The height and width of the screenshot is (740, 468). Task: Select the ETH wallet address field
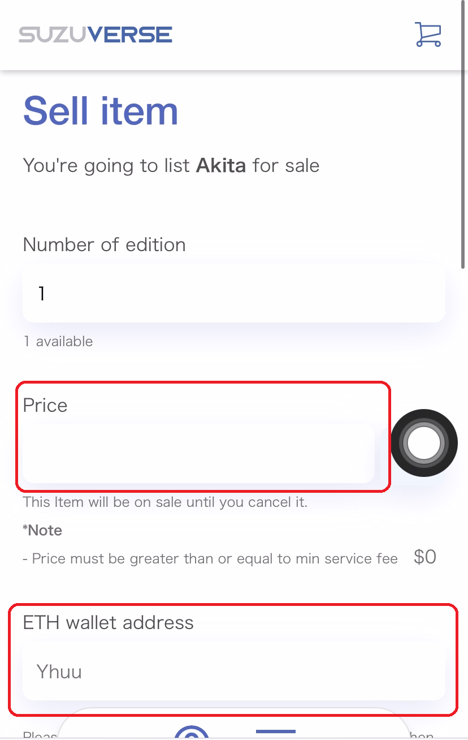tap(233, 672)
